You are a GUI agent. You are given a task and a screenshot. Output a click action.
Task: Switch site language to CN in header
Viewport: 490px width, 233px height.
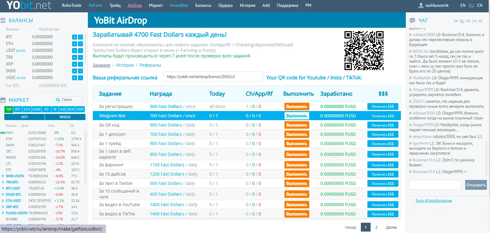479,5
